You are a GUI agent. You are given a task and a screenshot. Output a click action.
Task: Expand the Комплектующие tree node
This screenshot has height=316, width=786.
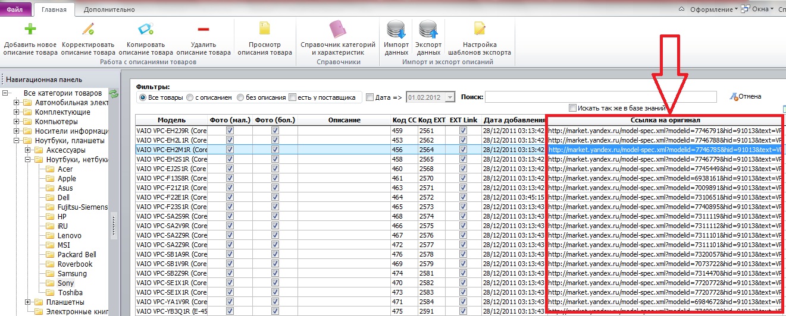[17, 112]
